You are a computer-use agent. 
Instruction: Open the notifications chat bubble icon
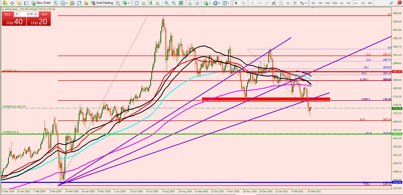coord(399,3)
